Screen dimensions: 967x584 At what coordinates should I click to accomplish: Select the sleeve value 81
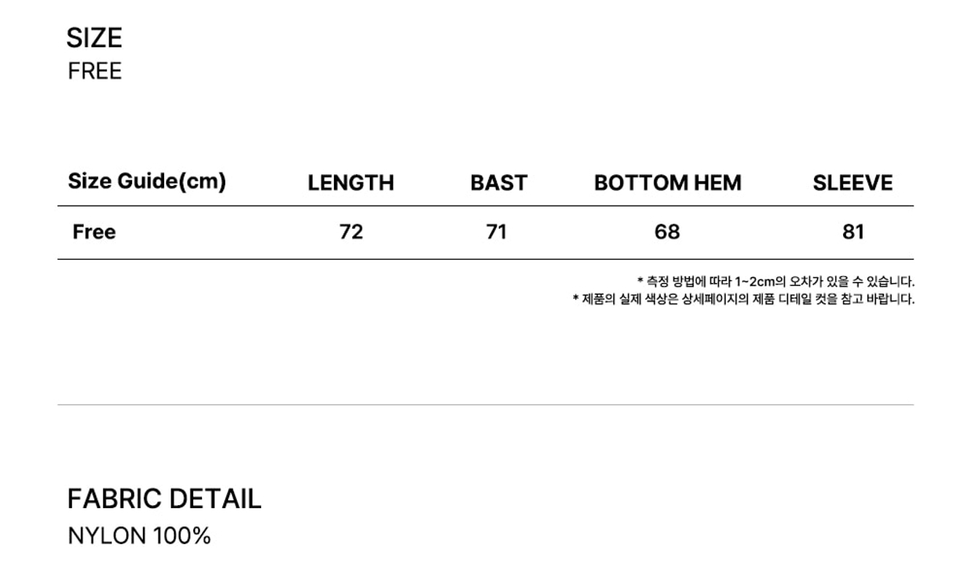pos(853,232)
